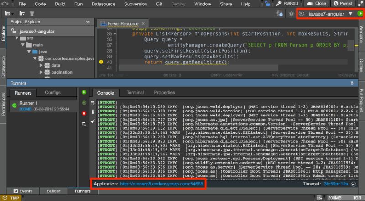This screenshot has width=365, height=201.
Task: Switch to the Configs tab
Action: tap(52, 93)
